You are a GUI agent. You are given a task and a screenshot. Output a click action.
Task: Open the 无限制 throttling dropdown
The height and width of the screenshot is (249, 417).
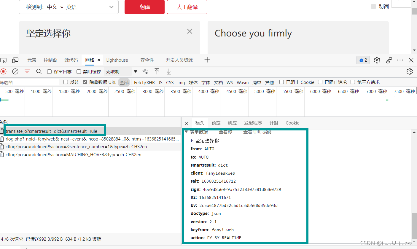[x=122, y=71]
